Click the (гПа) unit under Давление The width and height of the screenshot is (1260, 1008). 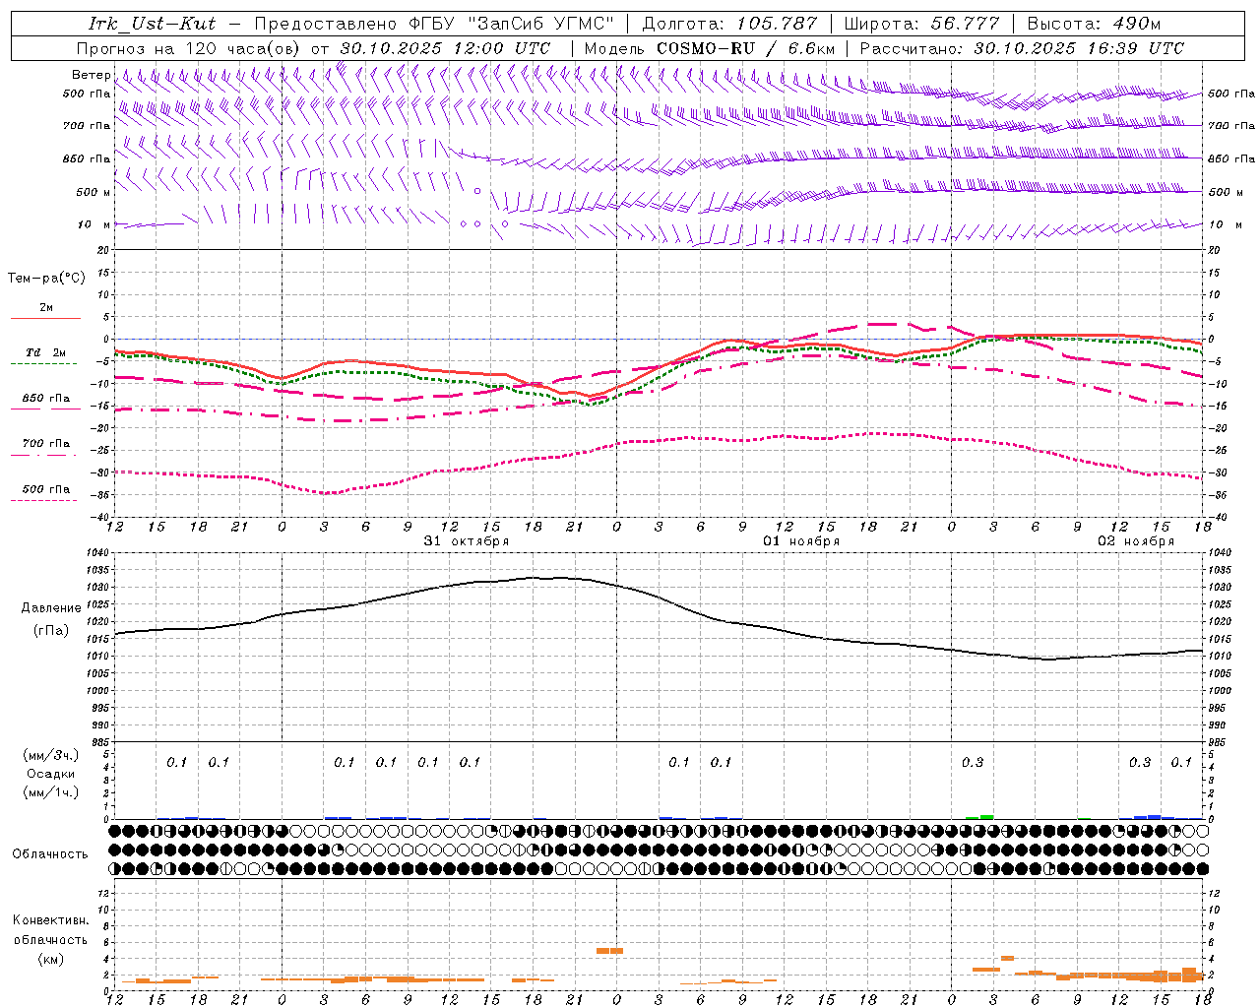click(x=51, y=631)
